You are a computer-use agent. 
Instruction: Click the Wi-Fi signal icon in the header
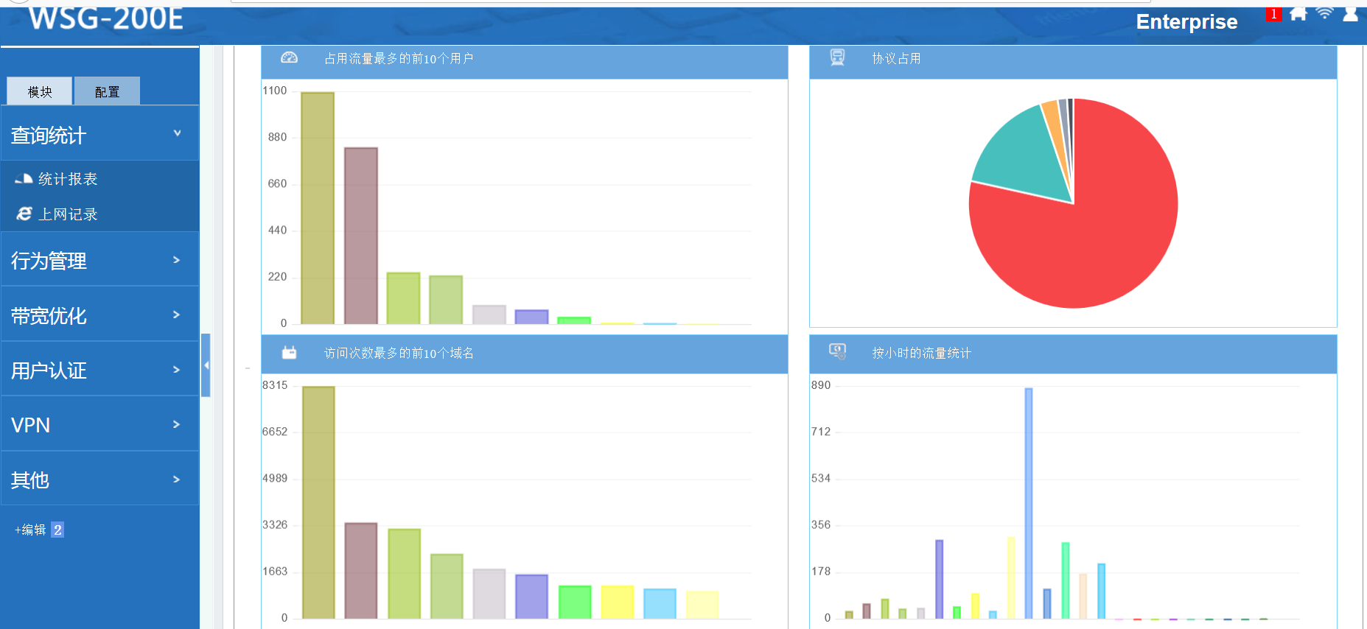click(x=1324, y=13)
